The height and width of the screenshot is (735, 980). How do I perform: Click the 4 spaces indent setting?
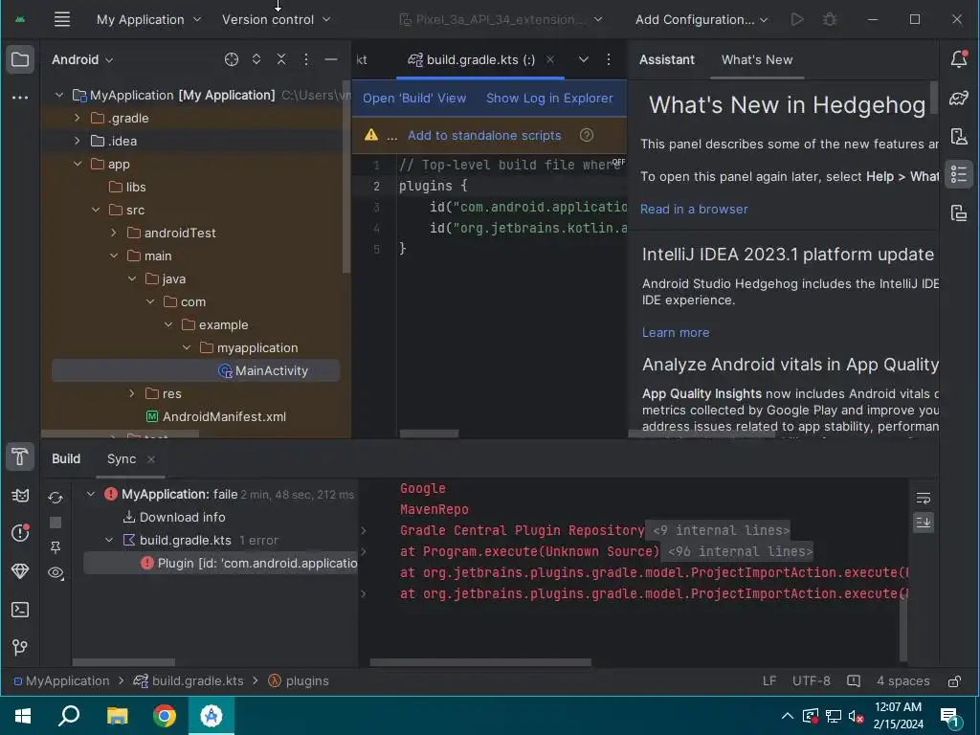[x=902, y=681]
